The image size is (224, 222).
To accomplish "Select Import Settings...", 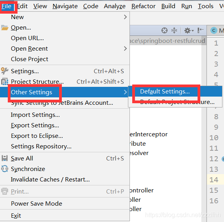I will 65,115.
